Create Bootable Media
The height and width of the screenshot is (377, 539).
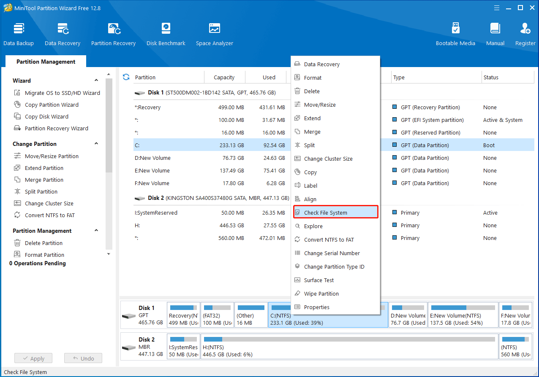click(455, 35)
